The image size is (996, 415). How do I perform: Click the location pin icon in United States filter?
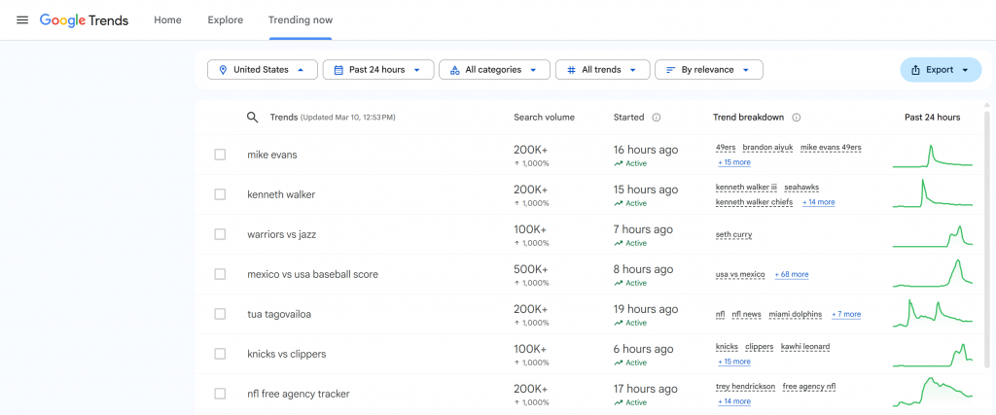(x=223, y=70)
